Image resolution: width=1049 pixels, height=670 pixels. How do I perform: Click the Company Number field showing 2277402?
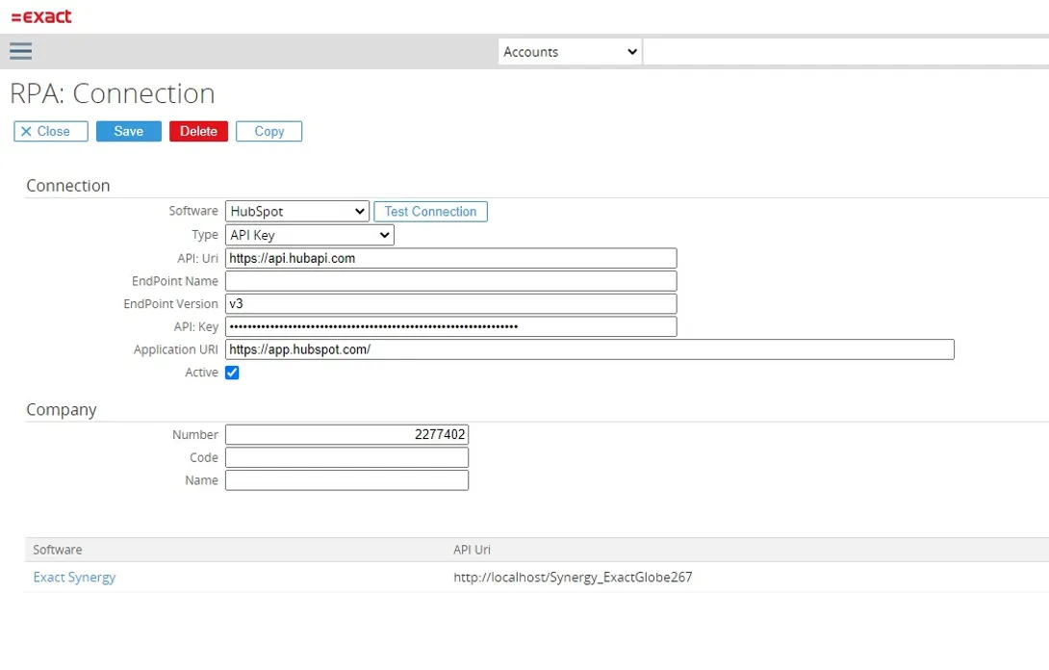[346, 434]
